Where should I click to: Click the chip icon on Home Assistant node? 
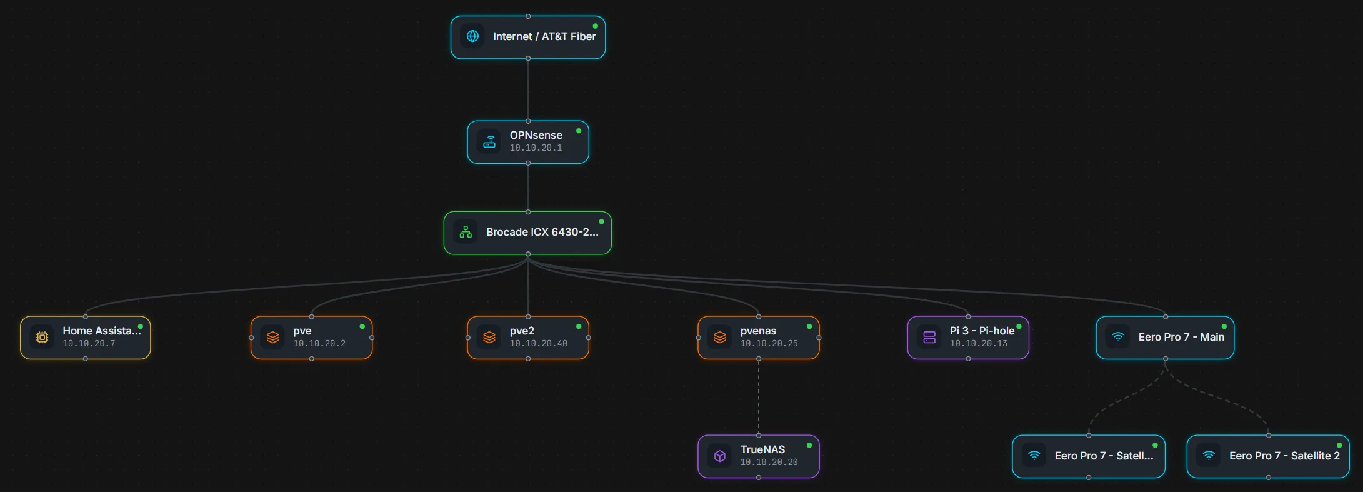[42, 338]
